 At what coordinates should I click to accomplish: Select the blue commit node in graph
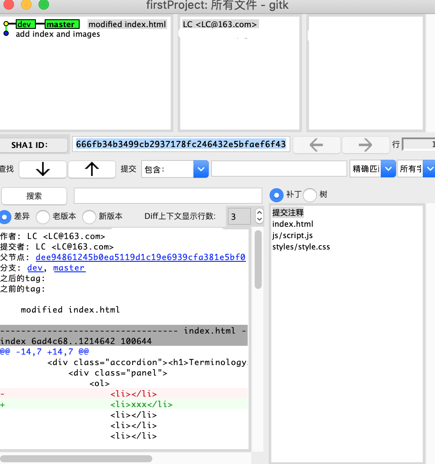pos(6,34)
